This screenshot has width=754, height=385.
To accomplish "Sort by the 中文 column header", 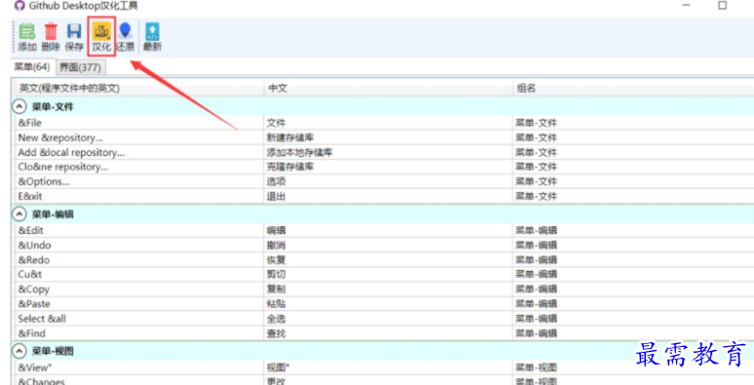I will (388, 88).
